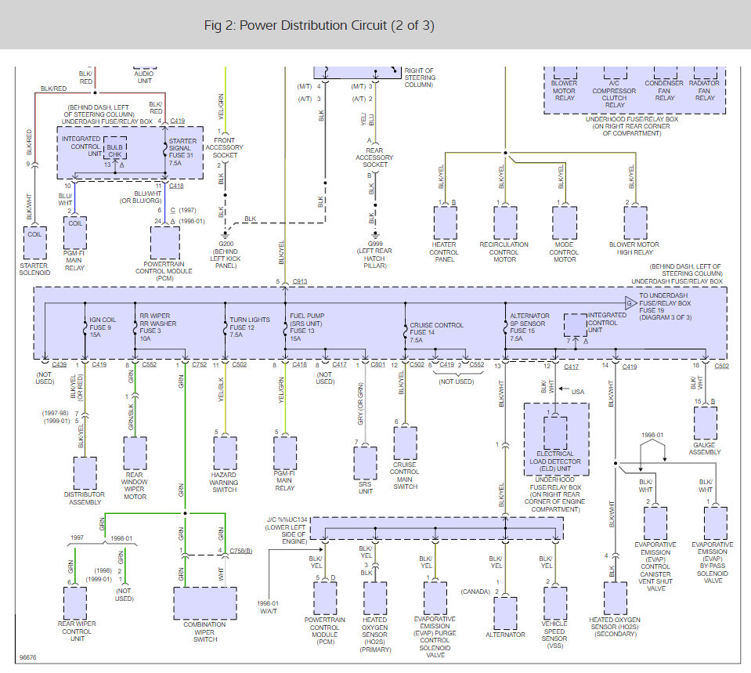The image size is (751, 673).
Task: Click the VEHICLE SPEED SENSOR (VSS) label
Action: point(554,635)
